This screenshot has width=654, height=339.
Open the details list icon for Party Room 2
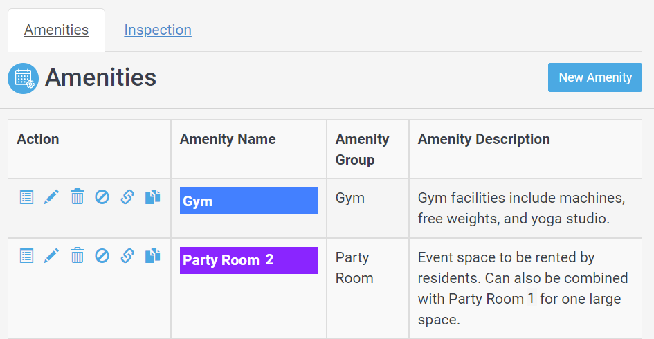coord(26,257)
